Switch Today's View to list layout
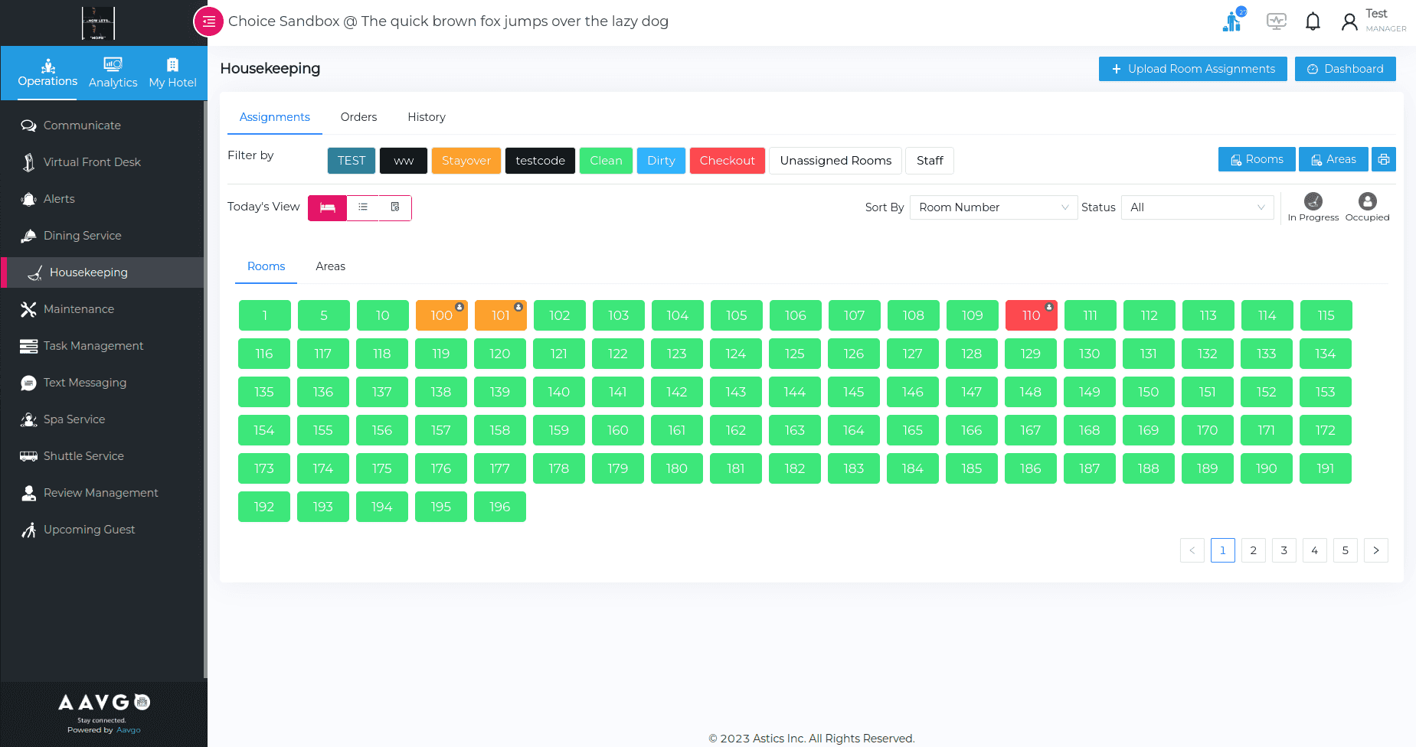This screenshot has height=747, width=1416. coord(363,207)
